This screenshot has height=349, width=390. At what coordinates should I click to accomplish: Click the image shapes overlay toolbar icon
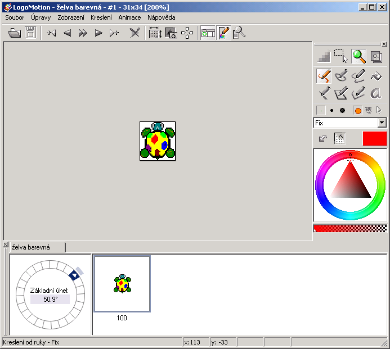coord(171,33)
